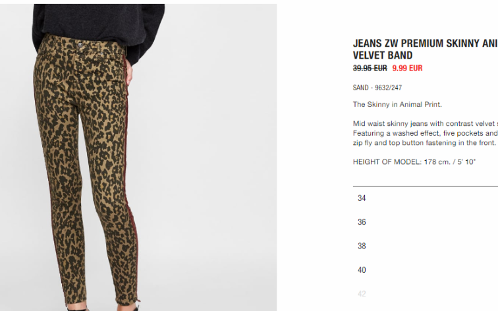Viewport: 498px width, 311px height.
Task: Click the greyed-out size 42
Action: [x=362, y=294]
